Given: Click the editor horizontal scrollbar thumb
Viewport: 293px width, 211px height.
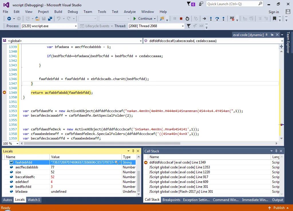Looking at the screenshot, I should (x=102, y=144).
